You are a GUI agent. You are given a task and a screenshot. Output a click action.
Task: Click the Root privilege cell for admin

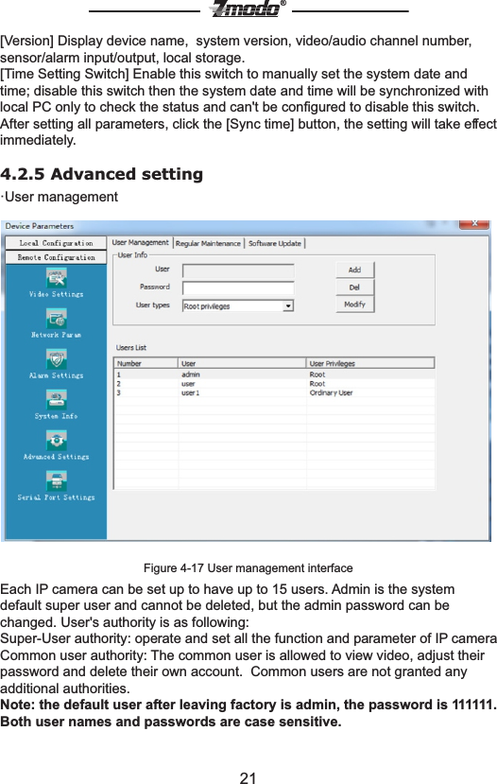(317, 375)
